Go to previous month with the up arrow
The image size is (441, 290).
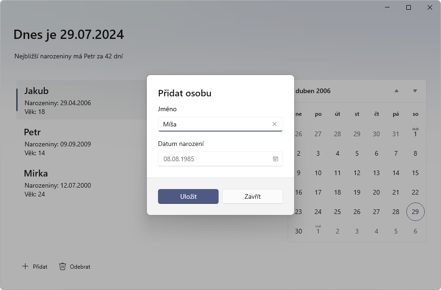click(396, 91)
